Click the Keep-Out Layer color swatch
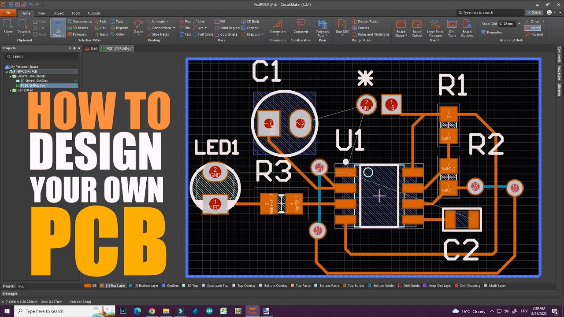The width and height of the screenshot is (564, 317). click(x=425, y=286)
